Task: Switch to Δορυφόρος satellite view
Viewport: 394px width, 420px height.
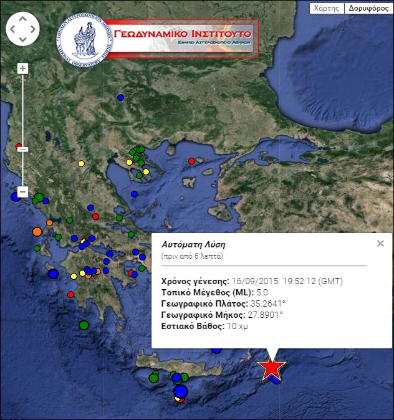Action: tap(368, 8)
